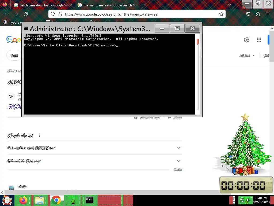
Task: Maximize the Command Prompt window
Action: tap(177, 28)
